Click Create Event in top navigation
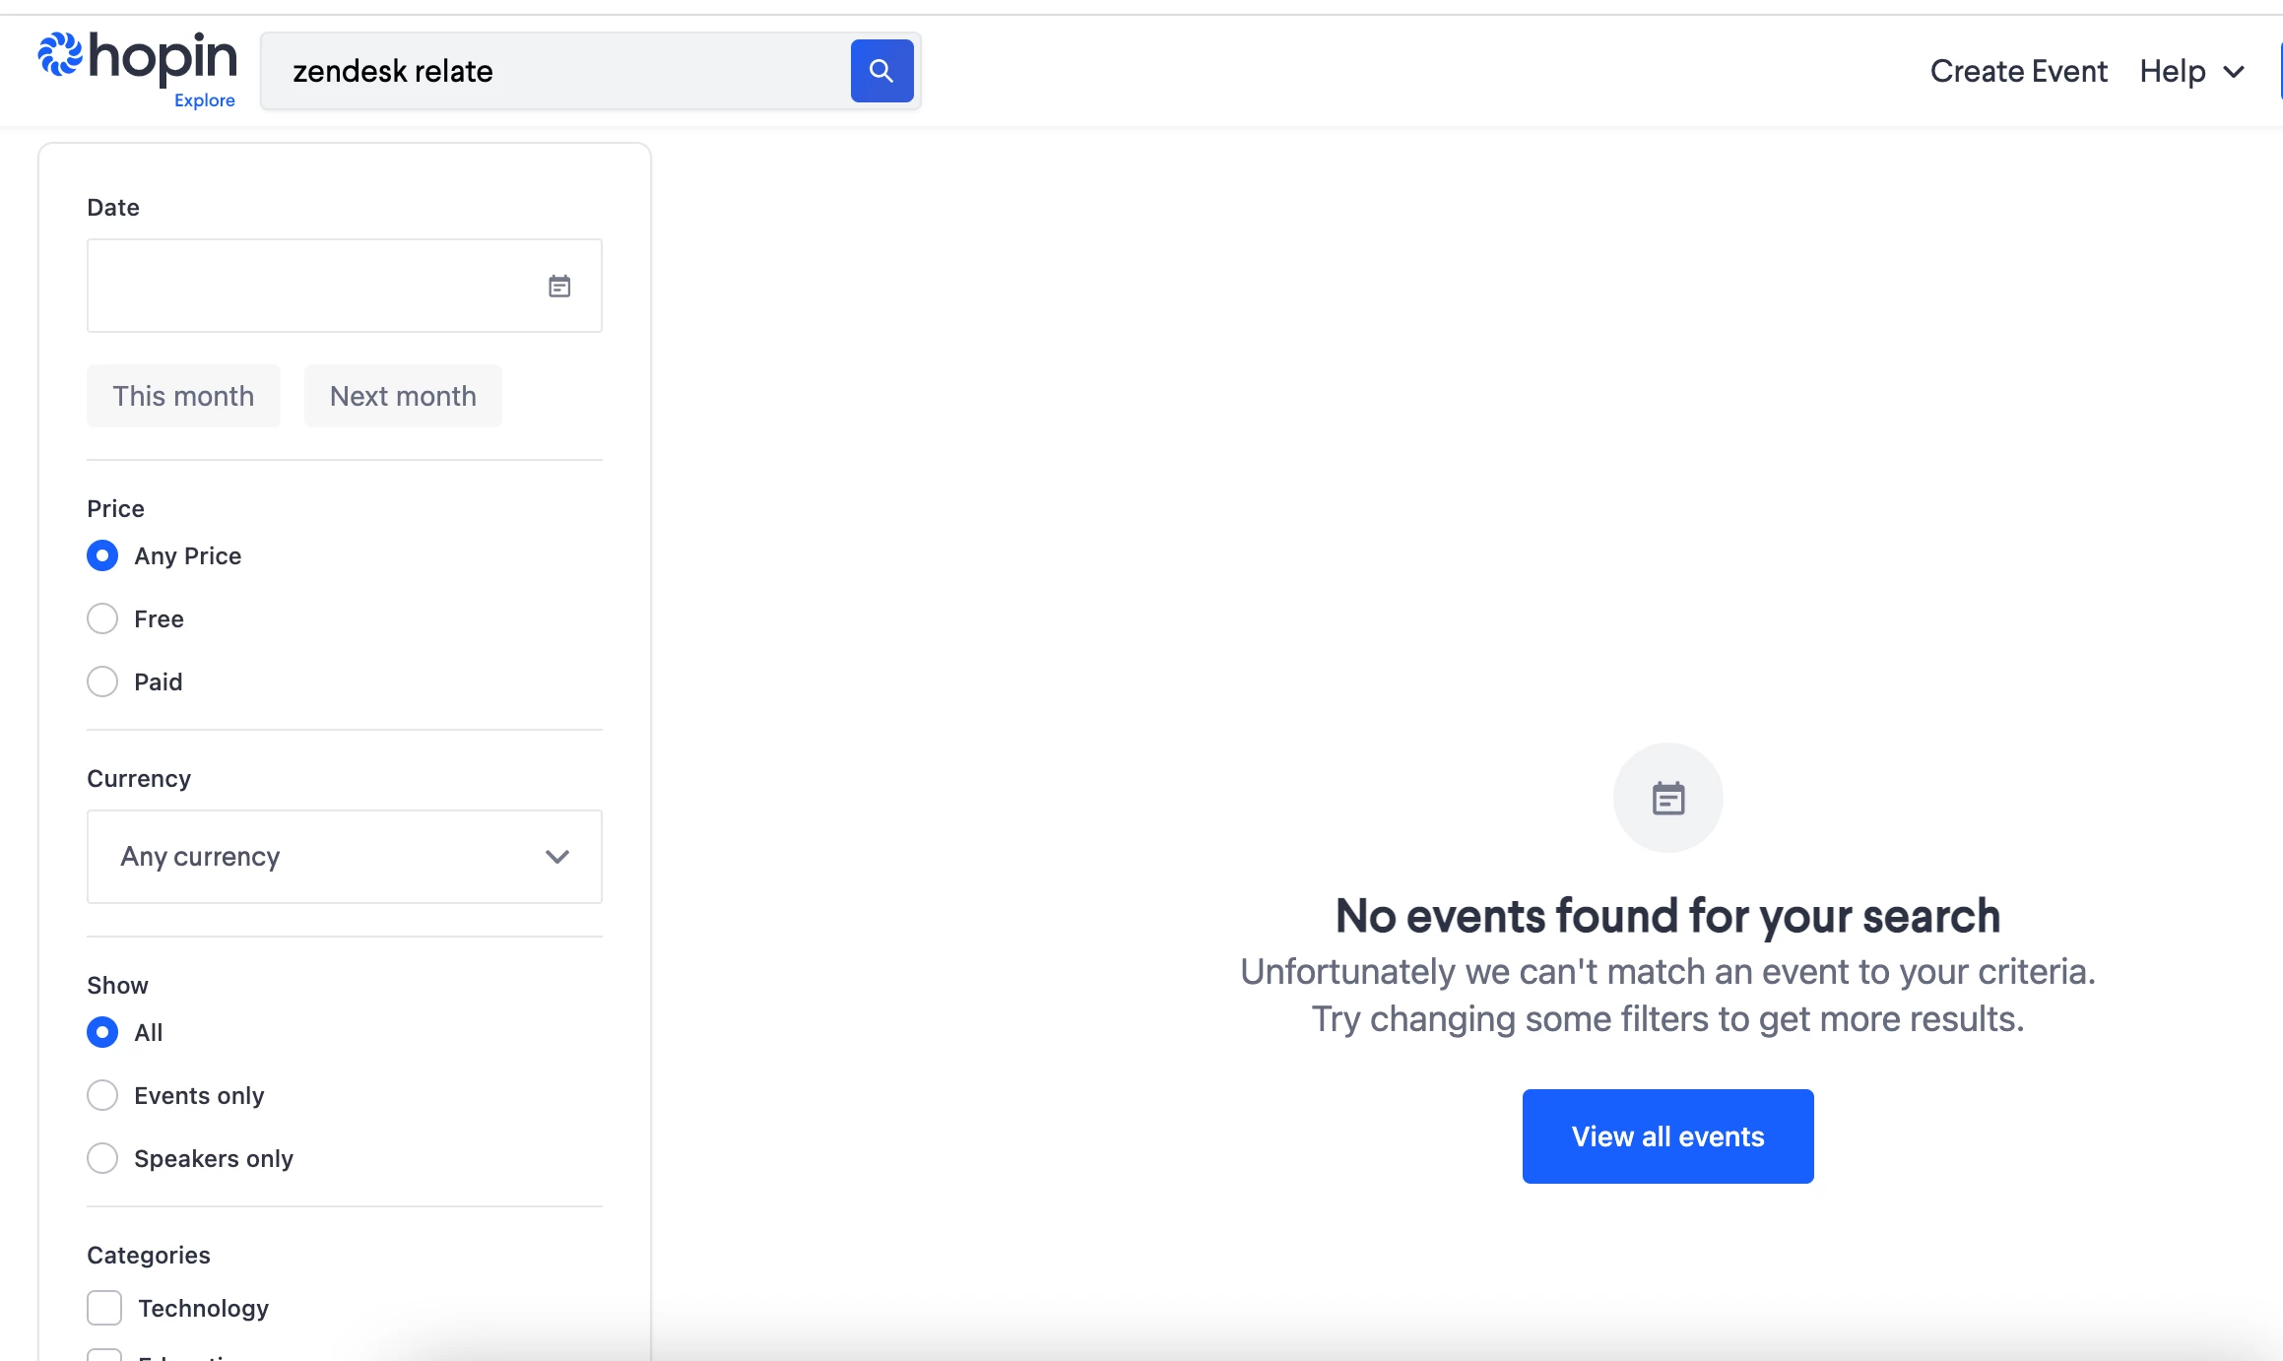 coord(2018,71)
